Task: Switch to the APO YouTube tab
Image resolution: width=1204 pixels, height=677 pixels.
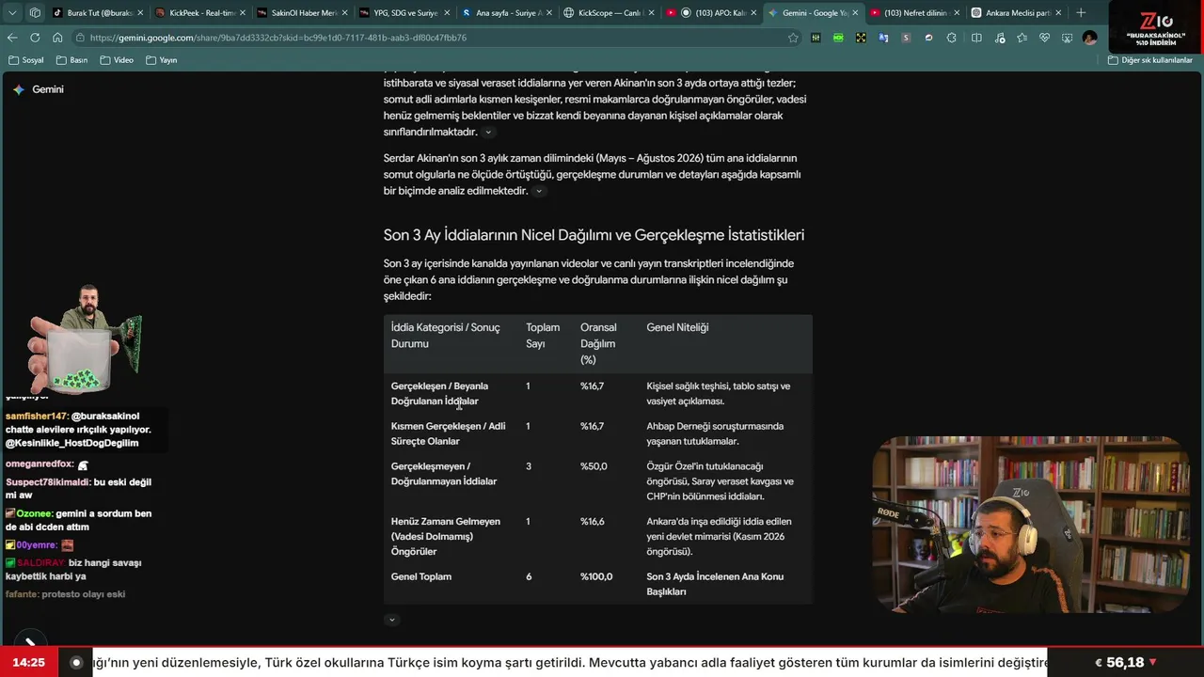Action: pyautogui.click(x=712, y=13)
